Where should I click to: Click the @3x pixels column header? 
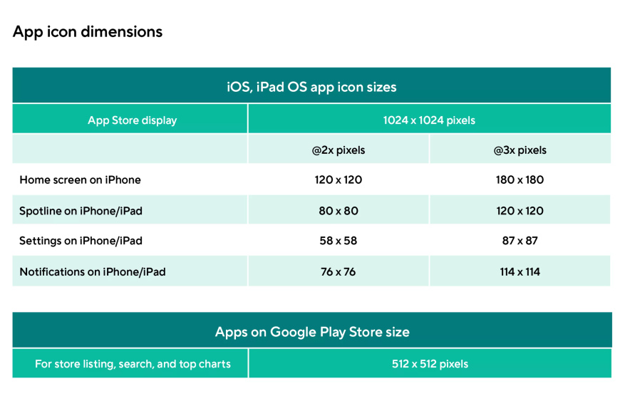(x=520, y=150)
